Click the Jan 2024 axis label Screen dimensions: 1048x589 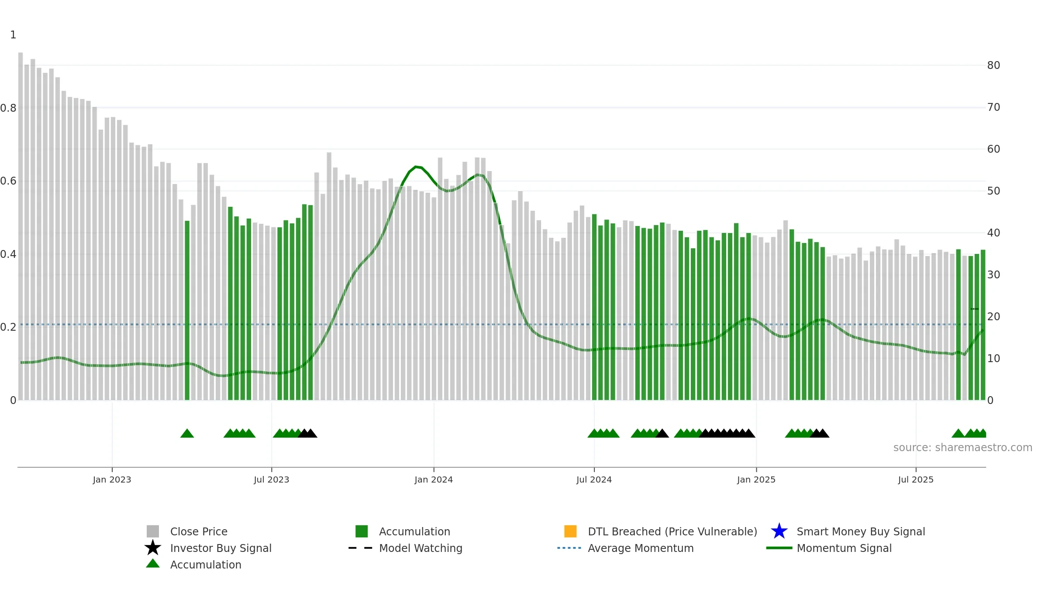click(434, 480)
